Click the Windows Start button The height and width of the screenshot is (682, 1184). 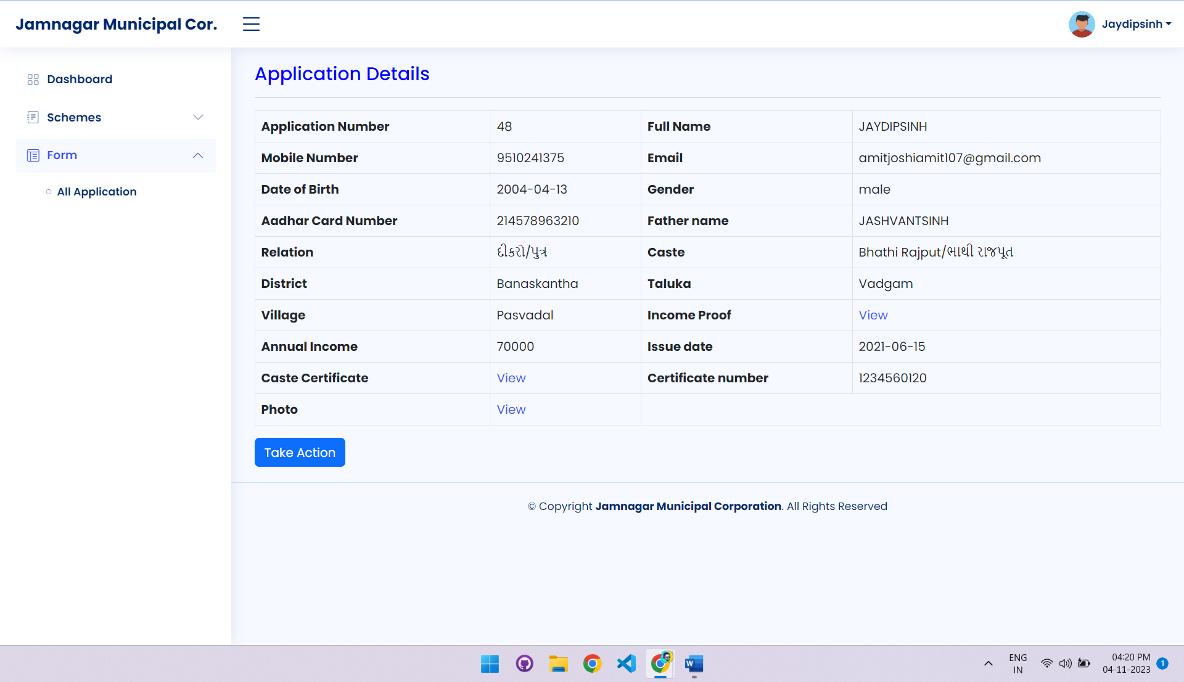pyautogui.click(x=490, y=664)
